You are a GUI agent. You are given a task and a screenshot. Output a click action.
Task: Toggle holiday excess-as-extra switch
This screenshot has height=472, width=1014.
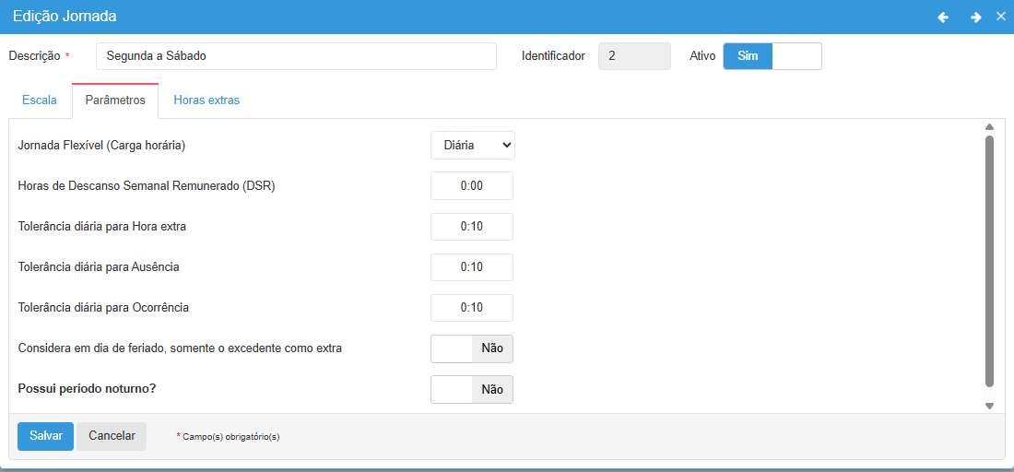pyautogui.click(x=471, y=348)
